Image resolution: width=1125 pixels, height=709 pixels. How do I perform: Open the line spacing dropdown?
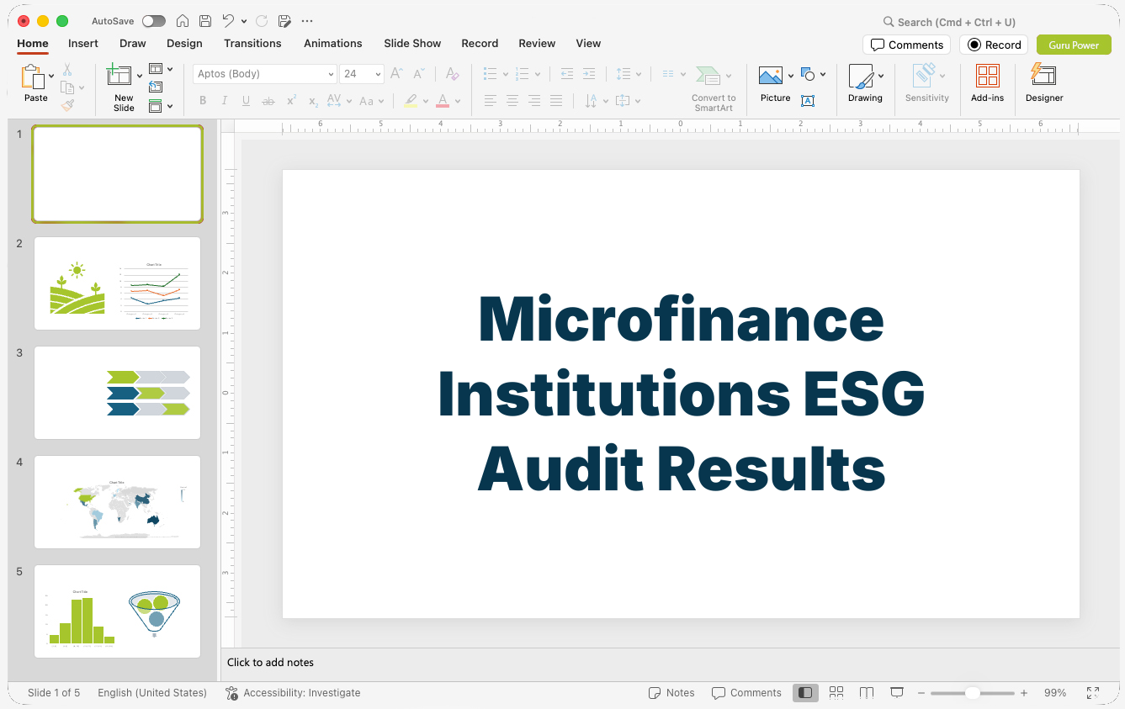[628, 74]
